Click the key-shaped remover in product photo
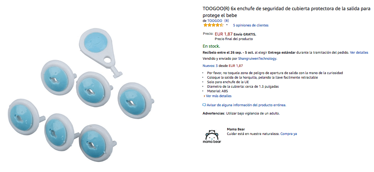The height and width of the screenshot is (172, 374). (101, 52)
